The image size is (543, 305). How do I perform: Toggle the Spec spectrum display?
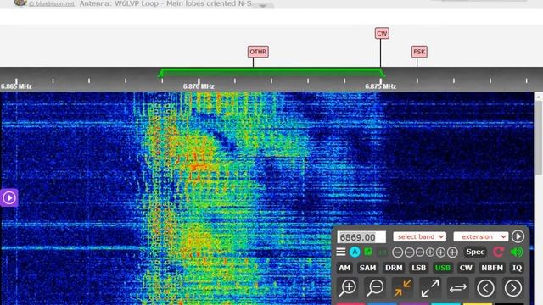(x=475, y=252)
